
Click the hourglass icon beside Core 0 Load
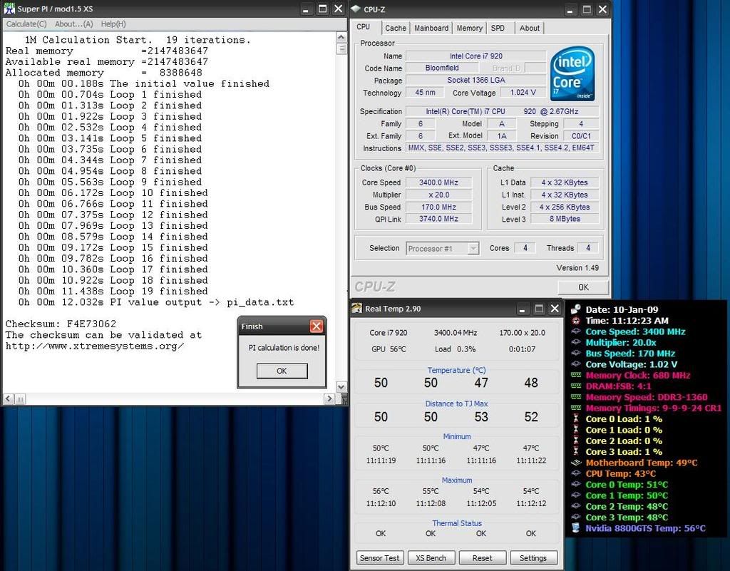tap(576, 419)
